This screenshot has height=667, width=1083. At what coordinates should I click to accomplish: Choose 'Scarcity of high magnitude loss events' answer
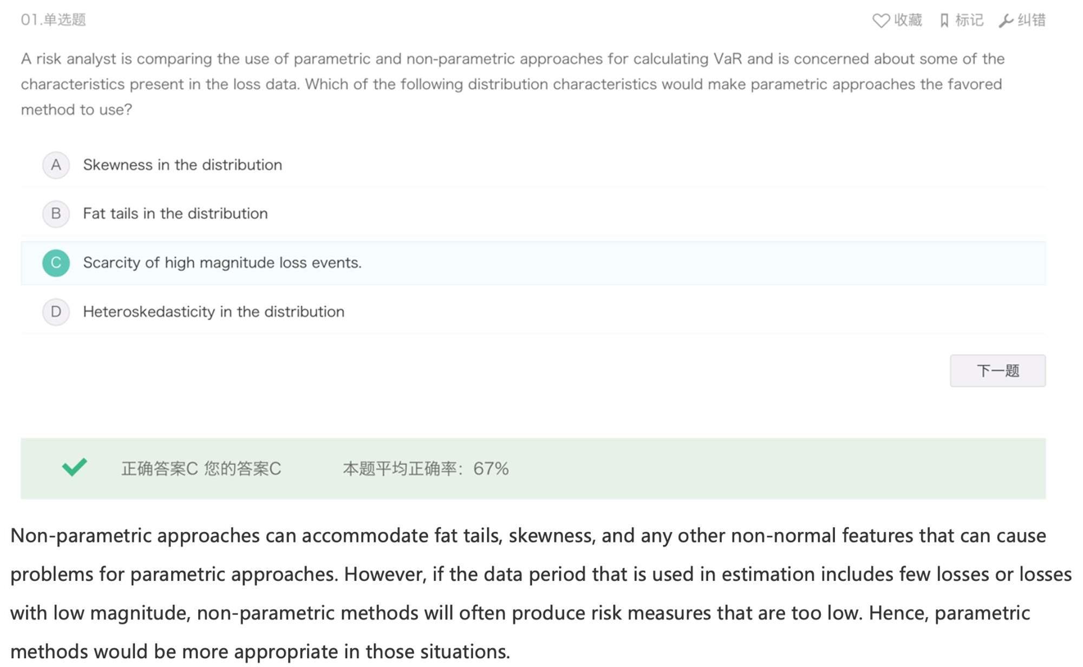(222, 263)
